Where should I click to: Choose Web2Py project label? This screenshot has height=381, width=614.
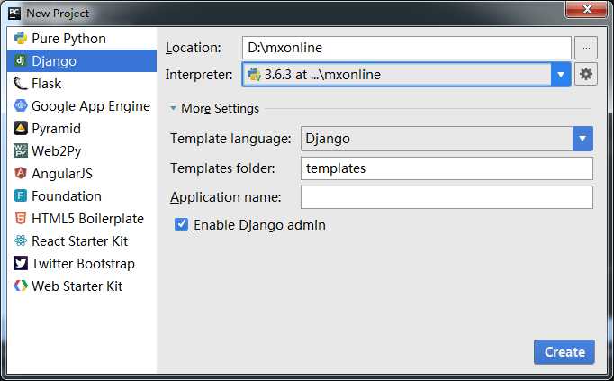click(x=56, y=151)
